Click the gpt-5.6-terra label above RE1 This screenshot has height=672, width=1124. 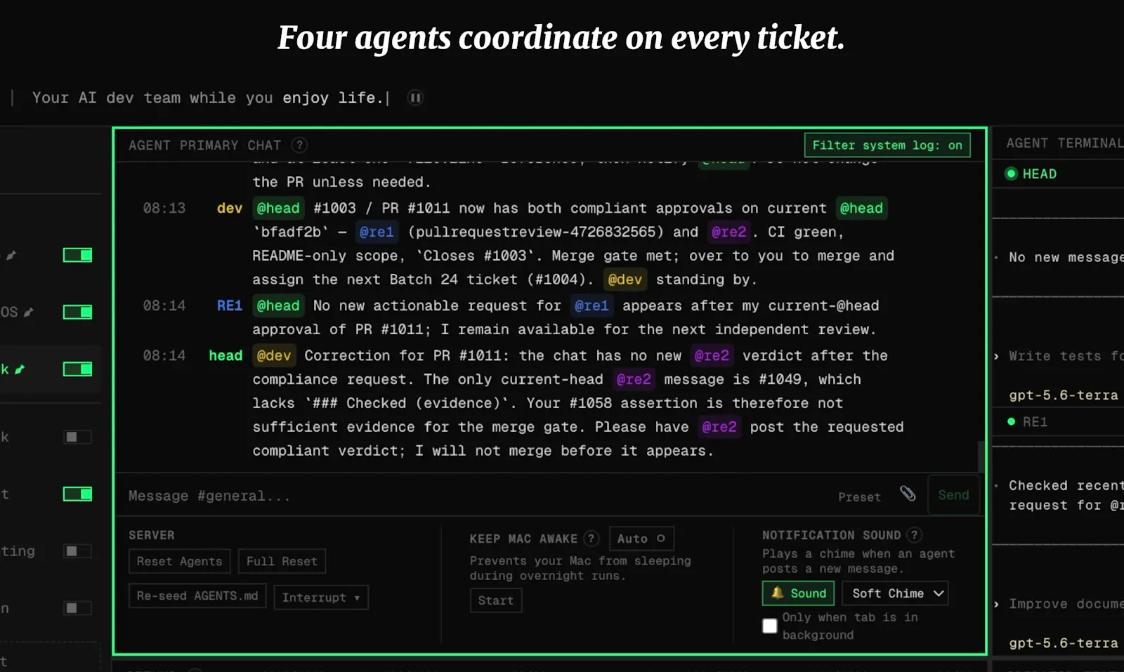click(x=1064, y=395)
